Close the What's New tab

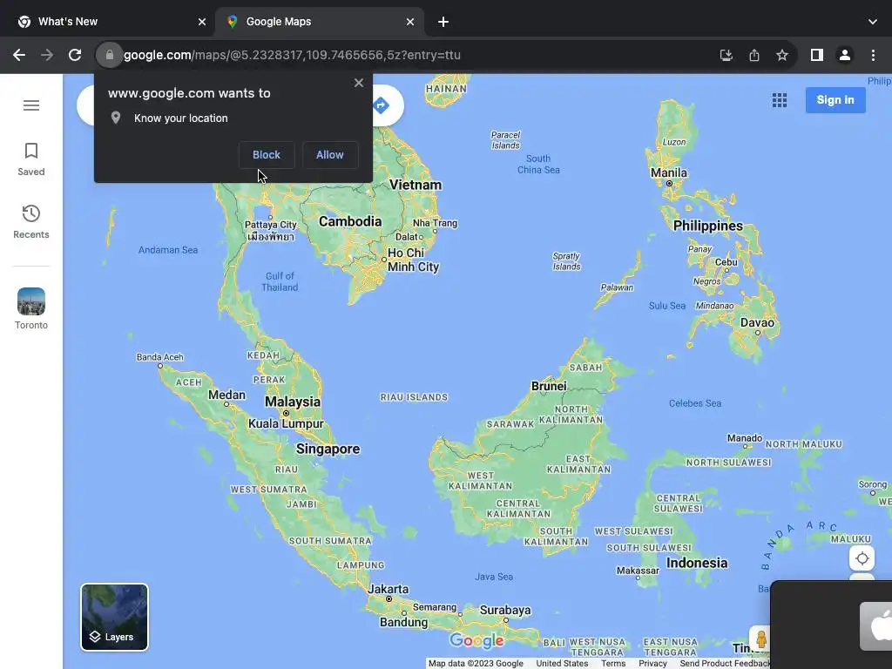pos(202,22)
